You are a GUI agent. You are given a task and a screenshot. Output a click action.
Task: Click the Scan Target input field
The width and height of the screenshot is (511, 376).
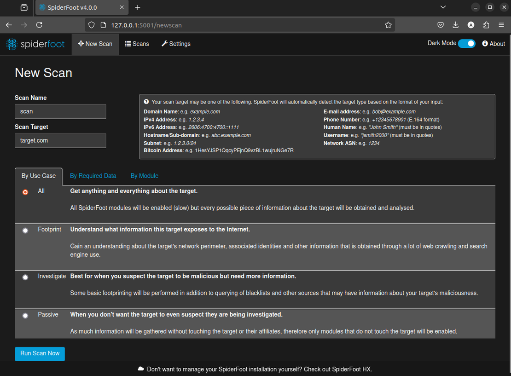(x=60, y=140)
